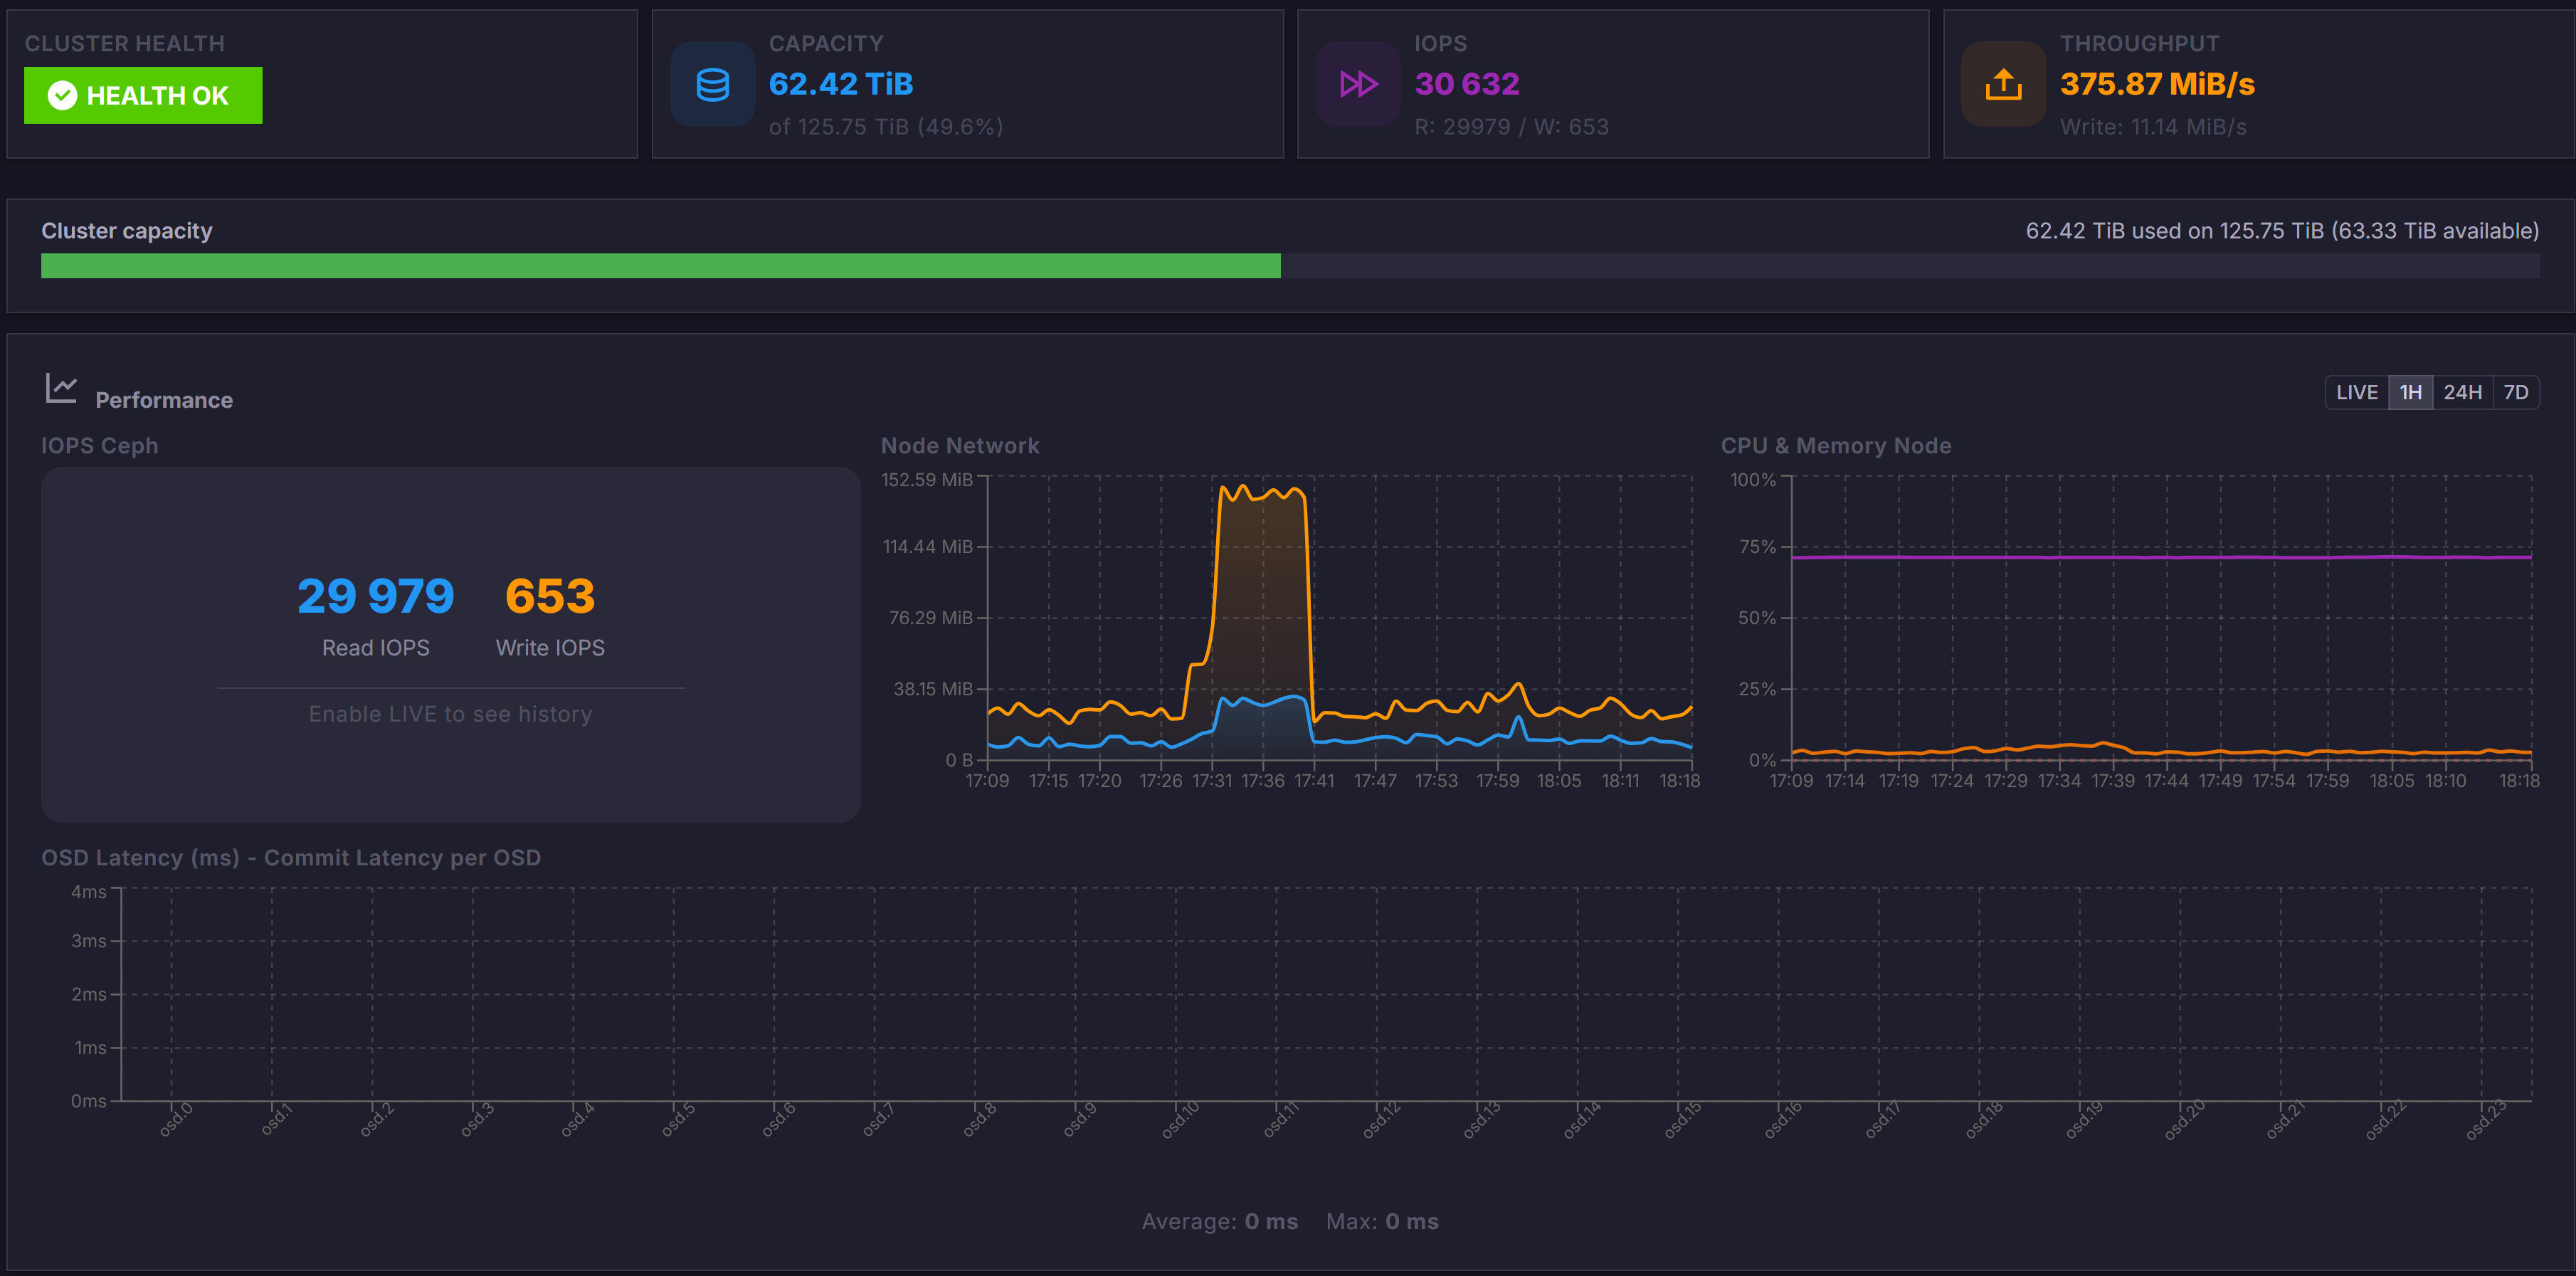Click the Read IOPS value 29 979

(x=375, y=594)
